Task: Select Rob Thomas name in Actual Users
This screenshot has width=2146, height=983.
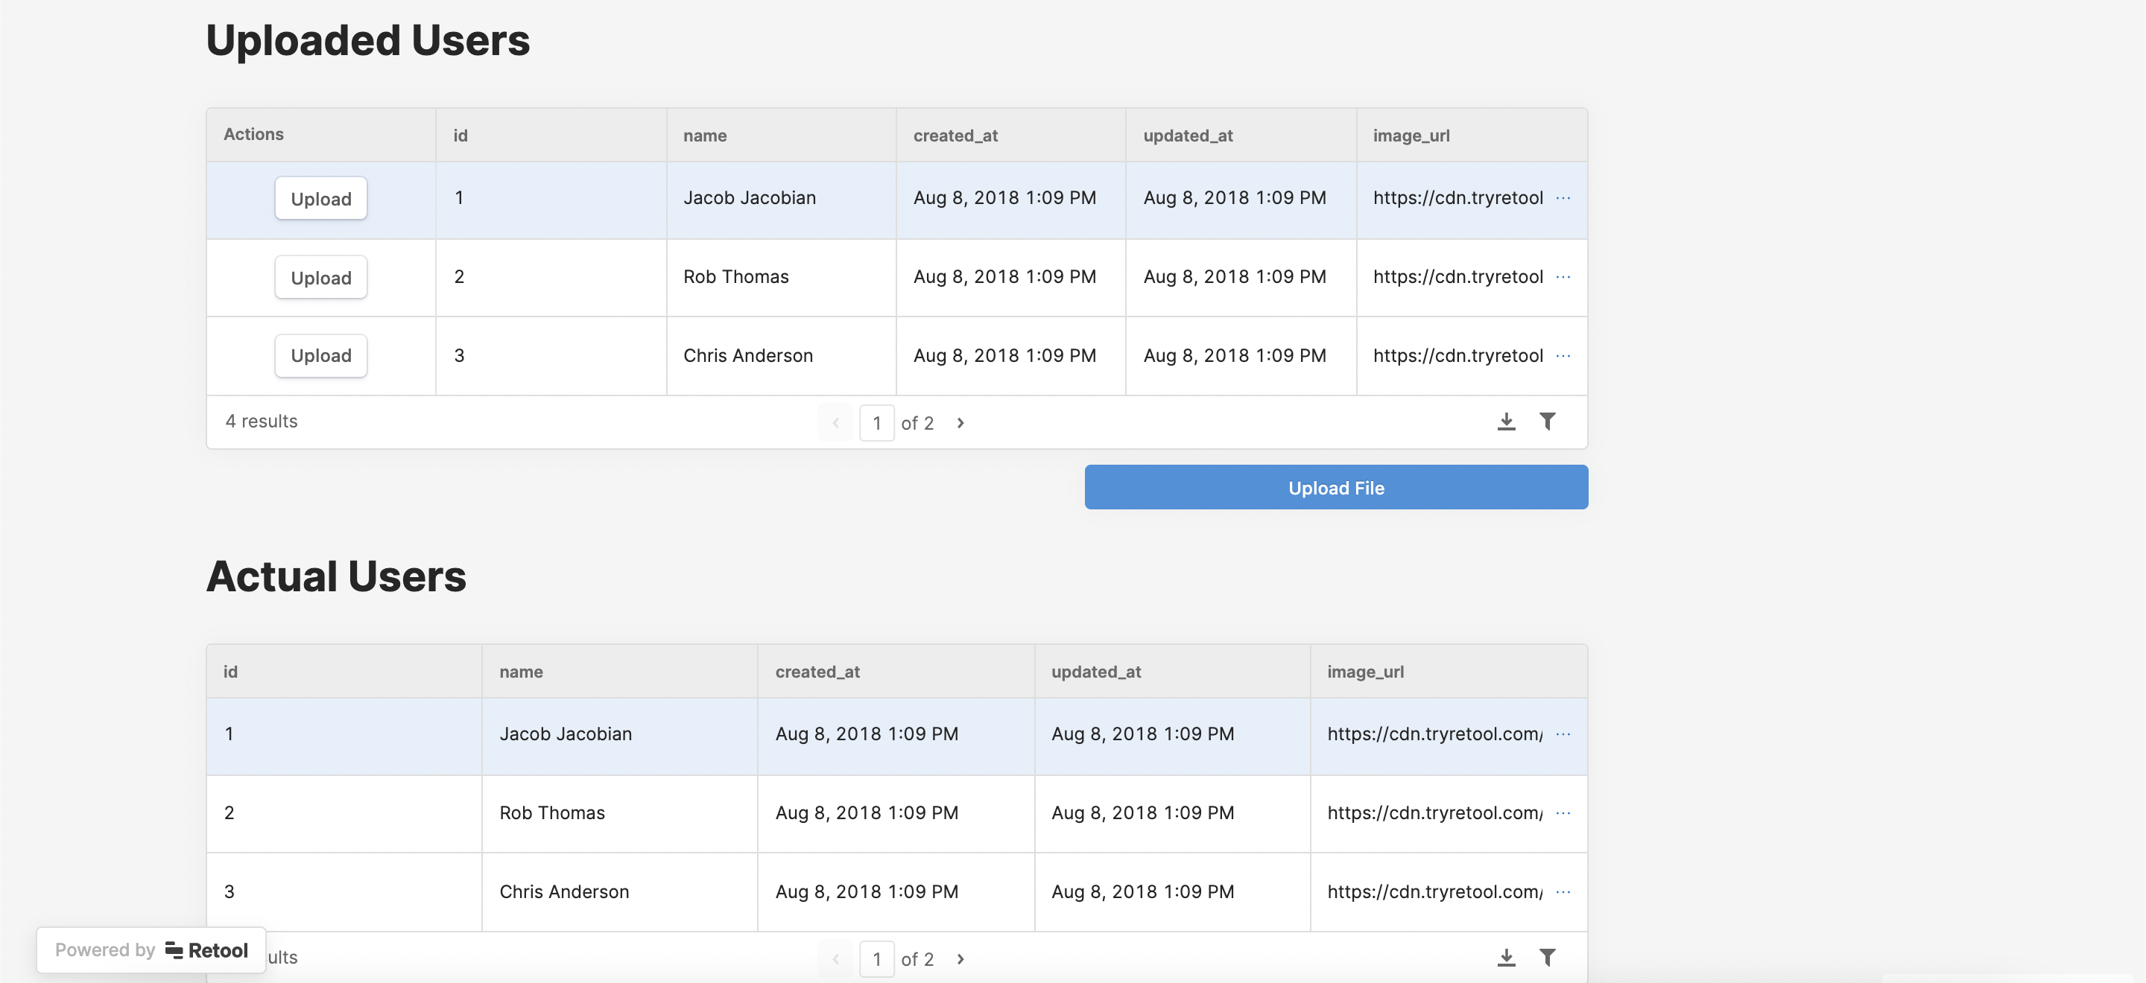Action: pos(551,813)
